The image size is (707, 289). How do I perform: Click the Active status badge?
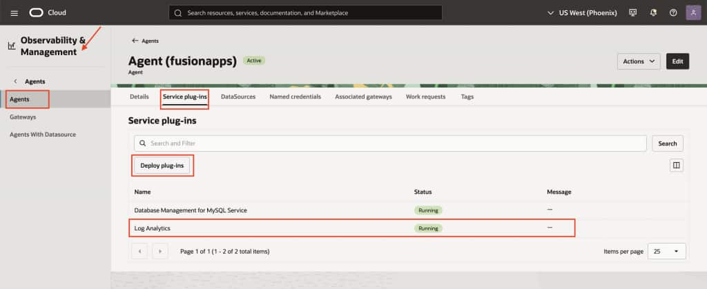coord(254,60)
